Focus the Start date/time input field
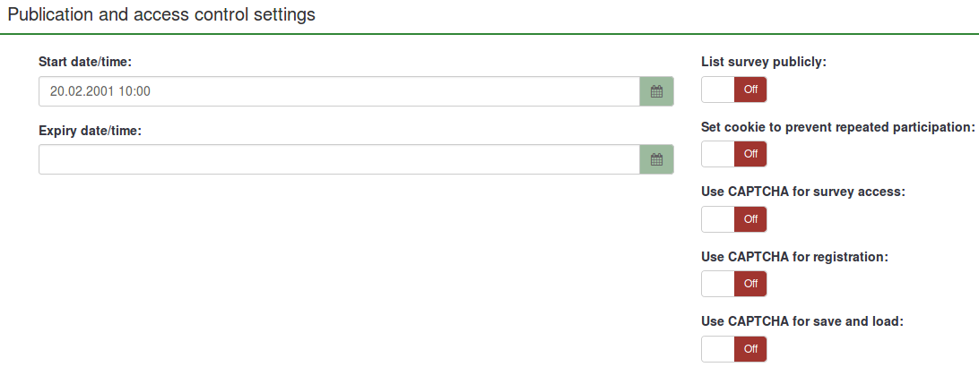This screenshot has height=367, width=979. point(339,91)
